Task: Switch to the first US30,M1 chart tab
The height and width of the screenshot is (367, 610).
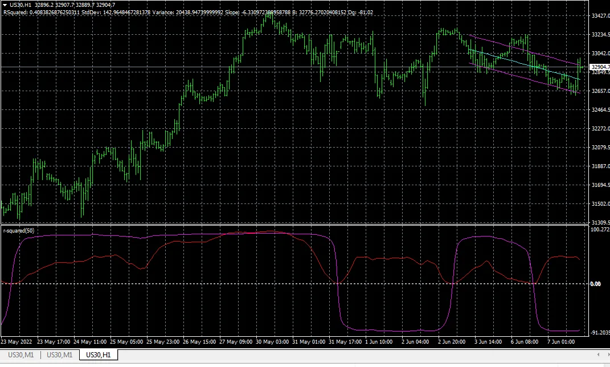Action: coord(21,355)
